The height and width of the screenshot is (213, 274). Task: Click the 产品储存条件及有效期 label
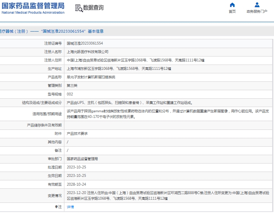coord(44,125)
